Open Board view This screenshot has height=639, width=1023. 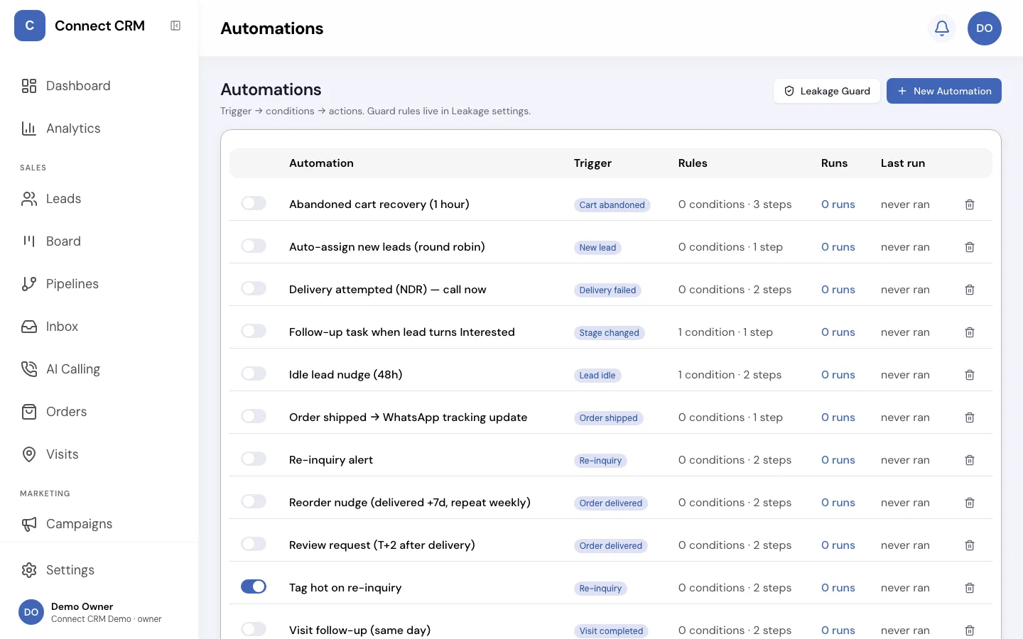(99, 241)
